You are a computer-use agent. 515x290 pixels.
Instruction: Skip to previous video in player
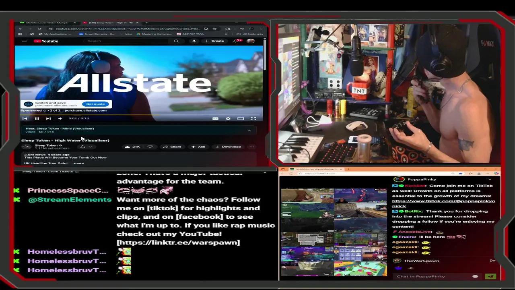[x=25, y=118]
